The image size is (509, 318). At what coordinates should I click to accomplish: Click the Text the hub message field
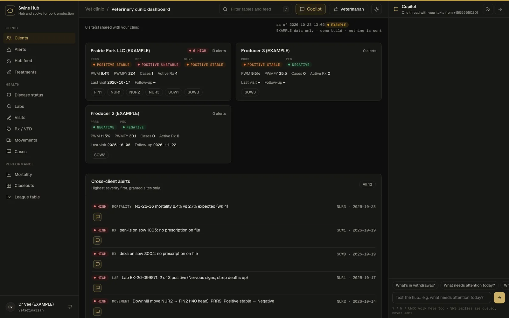click(x=442, y=298)
